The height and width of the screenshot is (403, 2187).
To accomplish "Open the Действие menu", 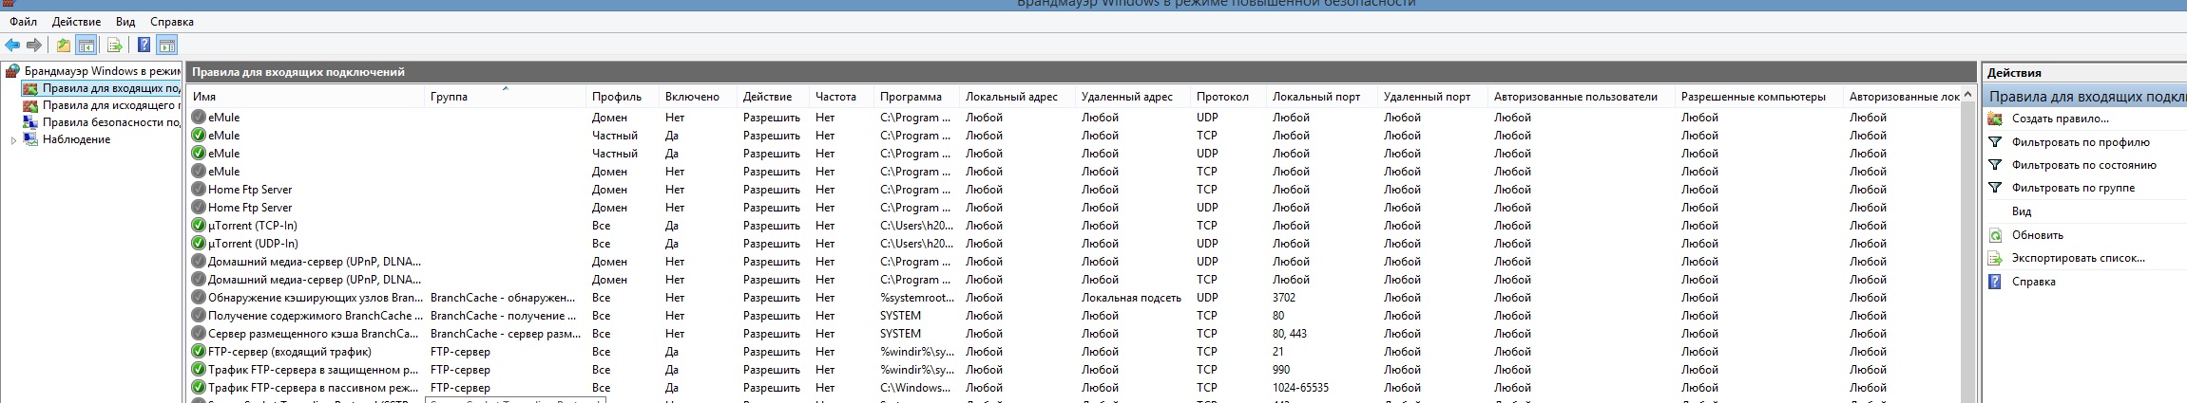I will 76,22.
